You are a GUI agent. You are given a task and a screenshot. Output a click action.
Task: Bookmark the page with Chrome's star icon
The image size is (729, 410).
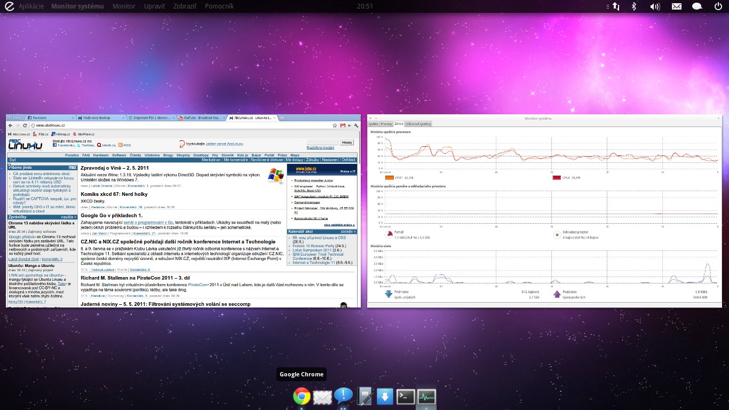coord(335,125)
